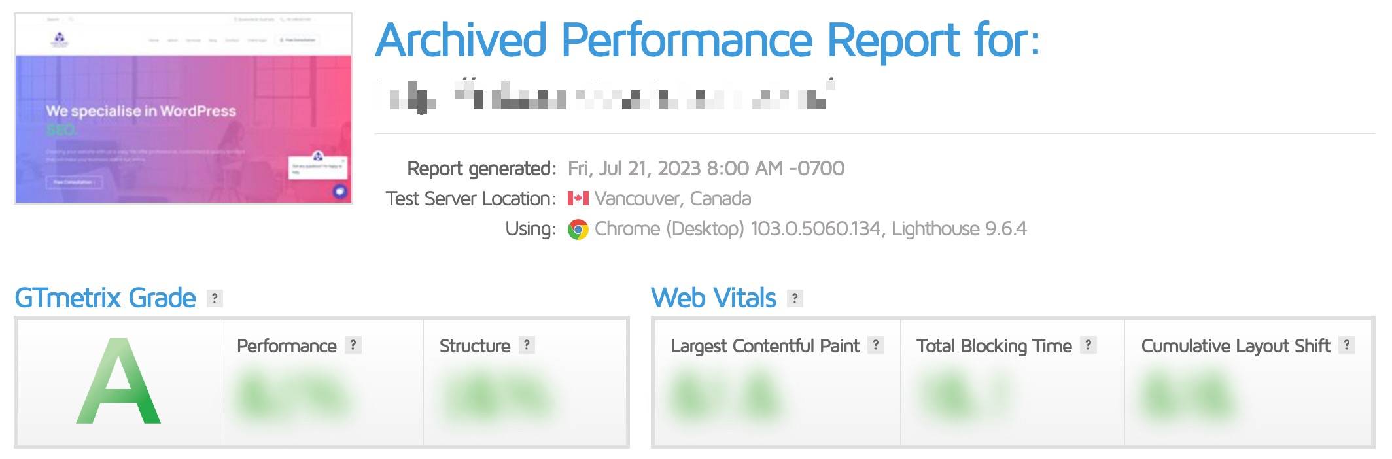Click the Vancouver, Canada server location text
The width and height of the screenshot is (1392, 459).
pos(672,199)
